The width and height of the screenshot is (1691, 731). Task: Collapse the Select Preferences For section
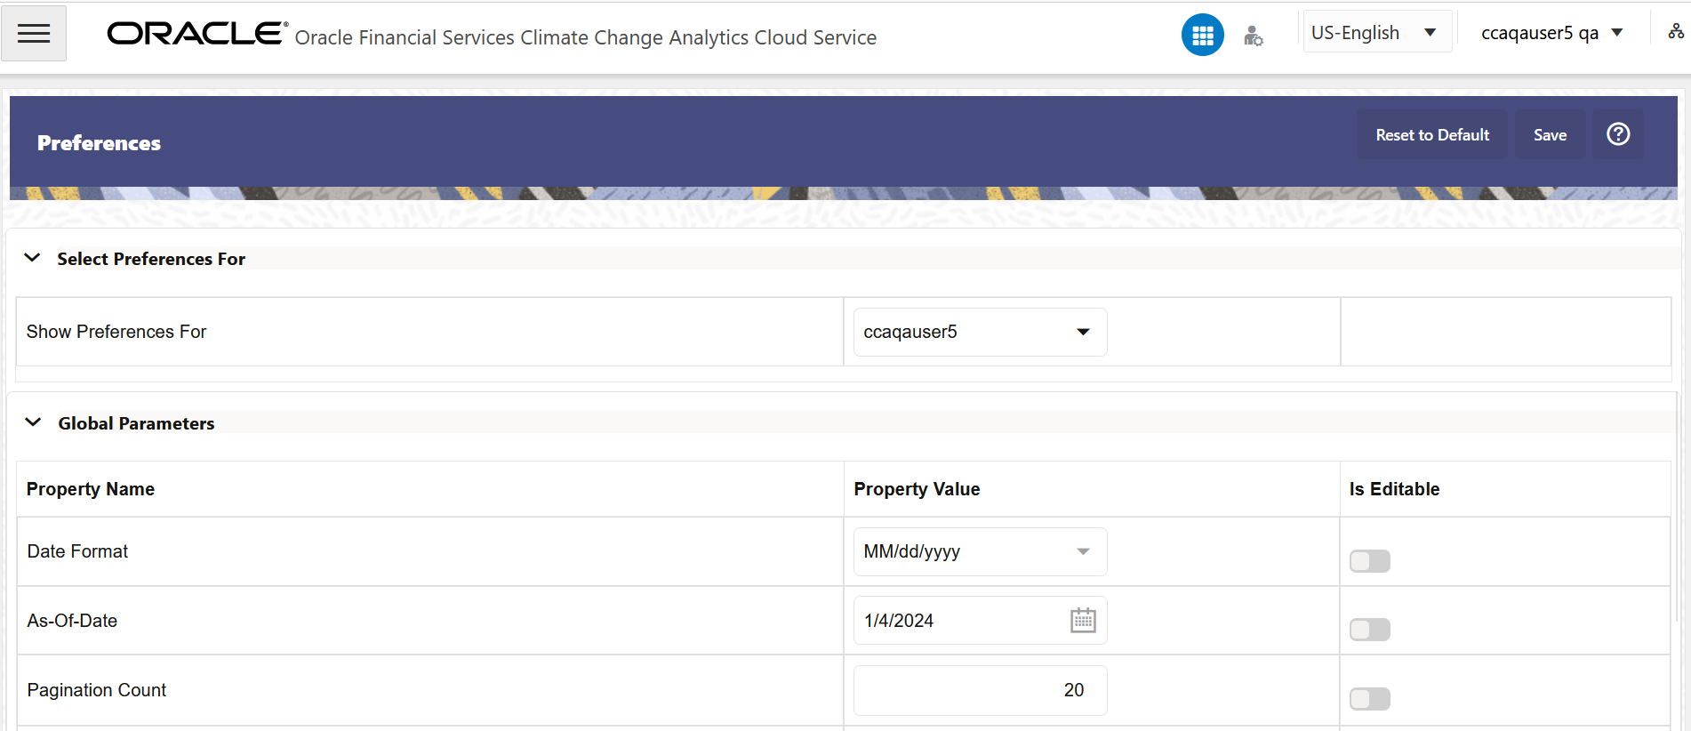[x=33, y=258]
